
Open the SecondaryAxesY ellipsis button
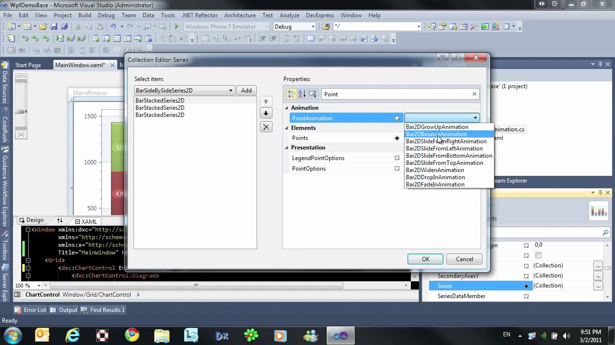coord(598,276)
